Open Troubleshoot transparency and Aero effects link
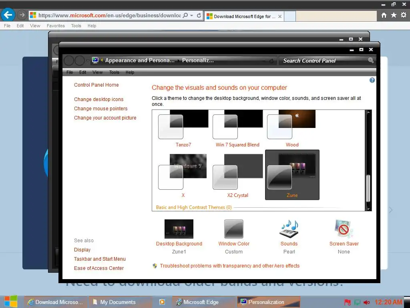 point(229,266)
